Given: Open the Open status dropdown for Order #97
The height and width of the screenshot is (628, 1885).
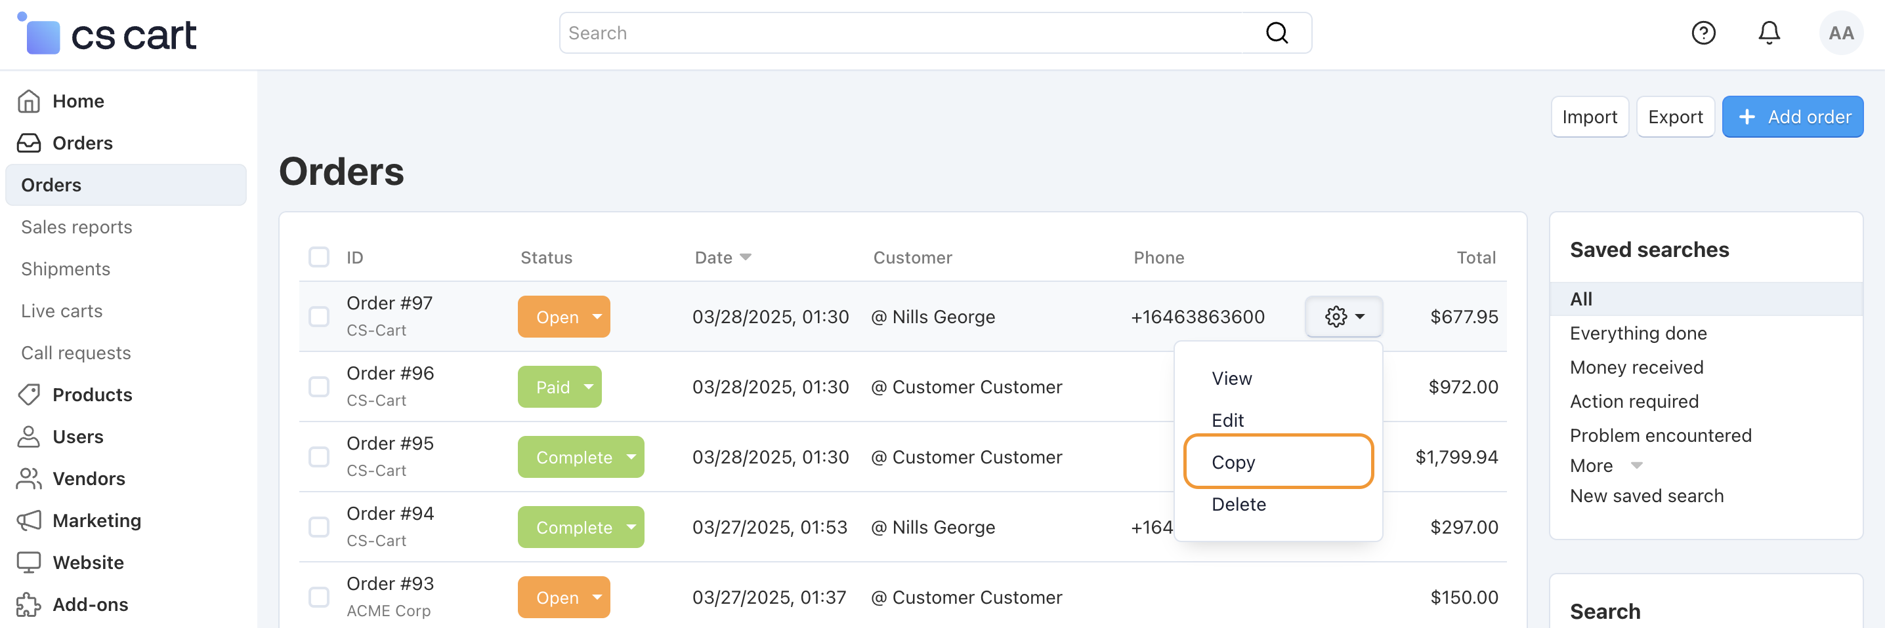Looking at the screenshot, I should point(563,317).
